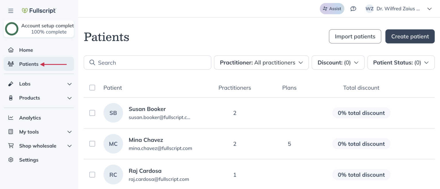
Task: Click the hamburger menu icon
Action: pos(11,11)
